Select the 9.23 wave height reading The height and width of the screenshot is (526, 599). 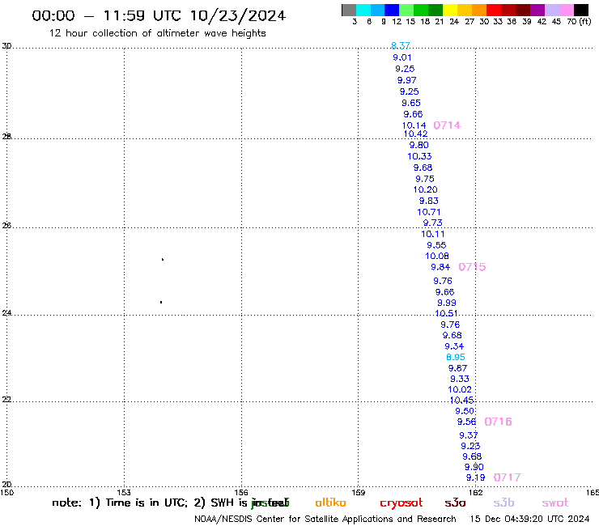(x=470, y=446)
